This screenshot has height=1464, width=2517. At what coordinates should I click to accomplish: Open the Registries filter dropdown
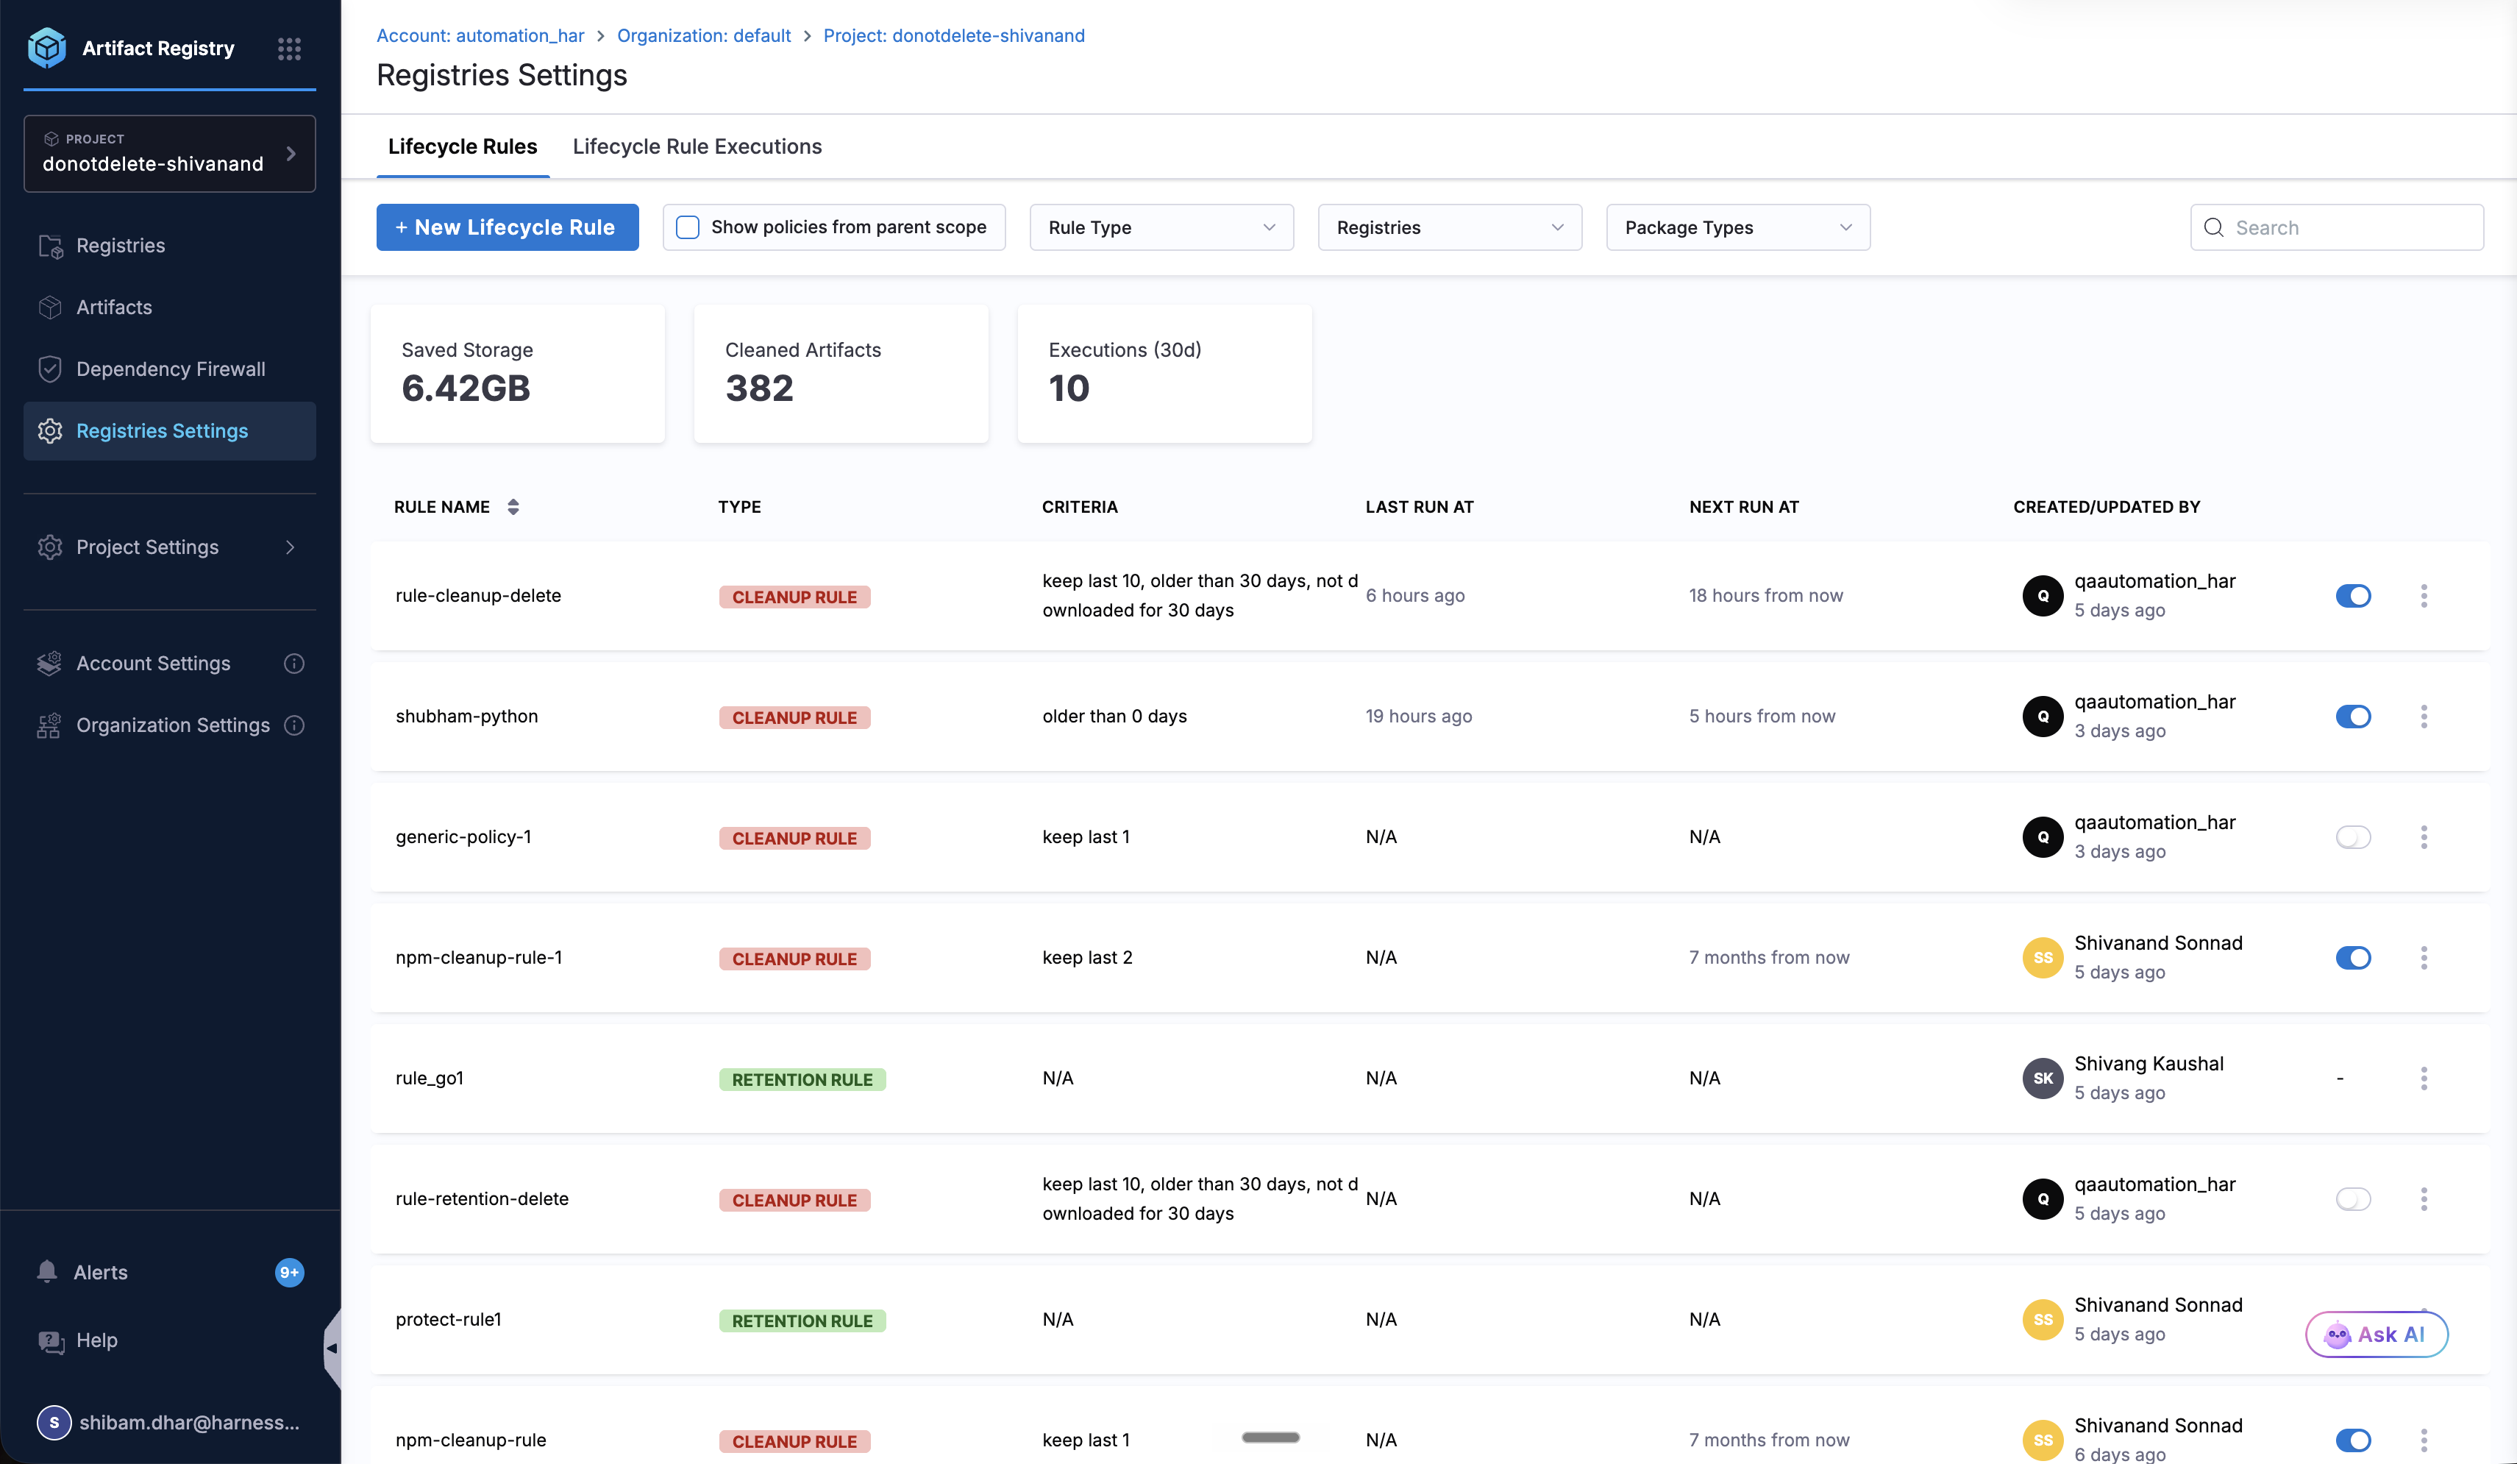pos(1450,228)
